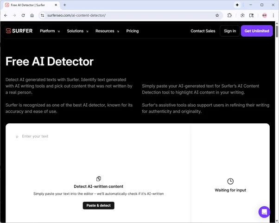Reload the page with the refresh icon
The height and width of the screenshot is (223, 279).
click(x=23, y=15)
